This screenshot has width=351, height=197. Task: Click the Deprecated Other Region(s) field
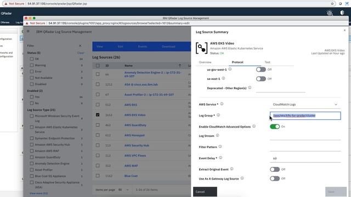281,89
